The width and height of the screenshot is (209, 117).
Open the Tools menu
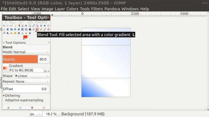pyautogui.click(x=85, y=9)
